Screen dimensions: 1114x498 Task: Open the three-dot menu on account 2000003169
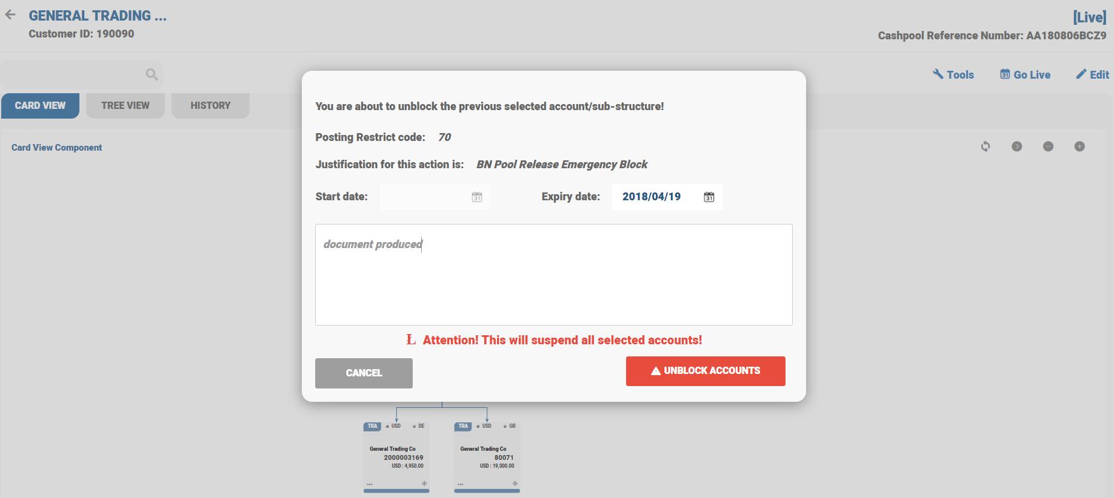click(x=370, y=484)
